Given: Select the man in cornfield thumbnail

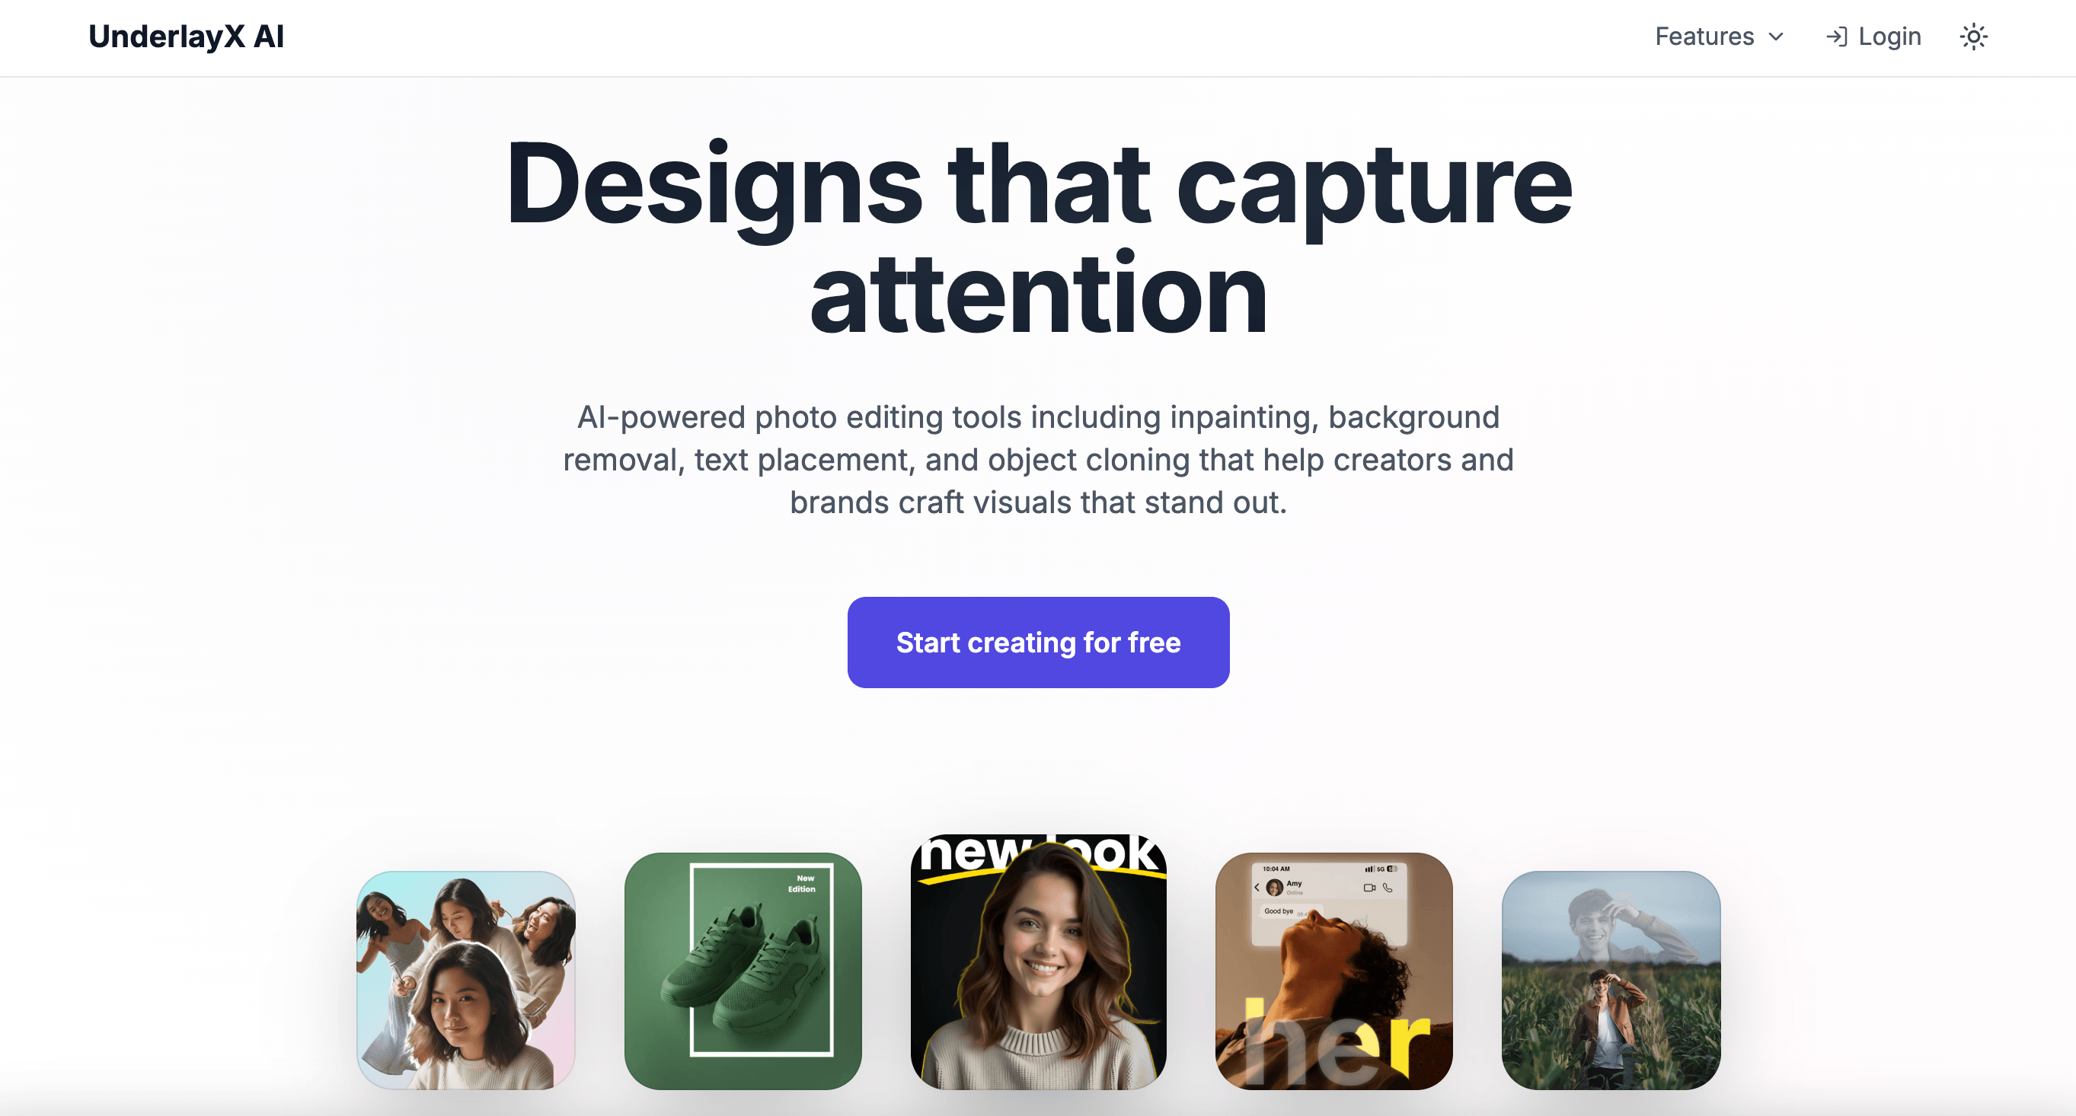Looking at the screenshot, I should pyautogui.click(x=1610, y=980).
